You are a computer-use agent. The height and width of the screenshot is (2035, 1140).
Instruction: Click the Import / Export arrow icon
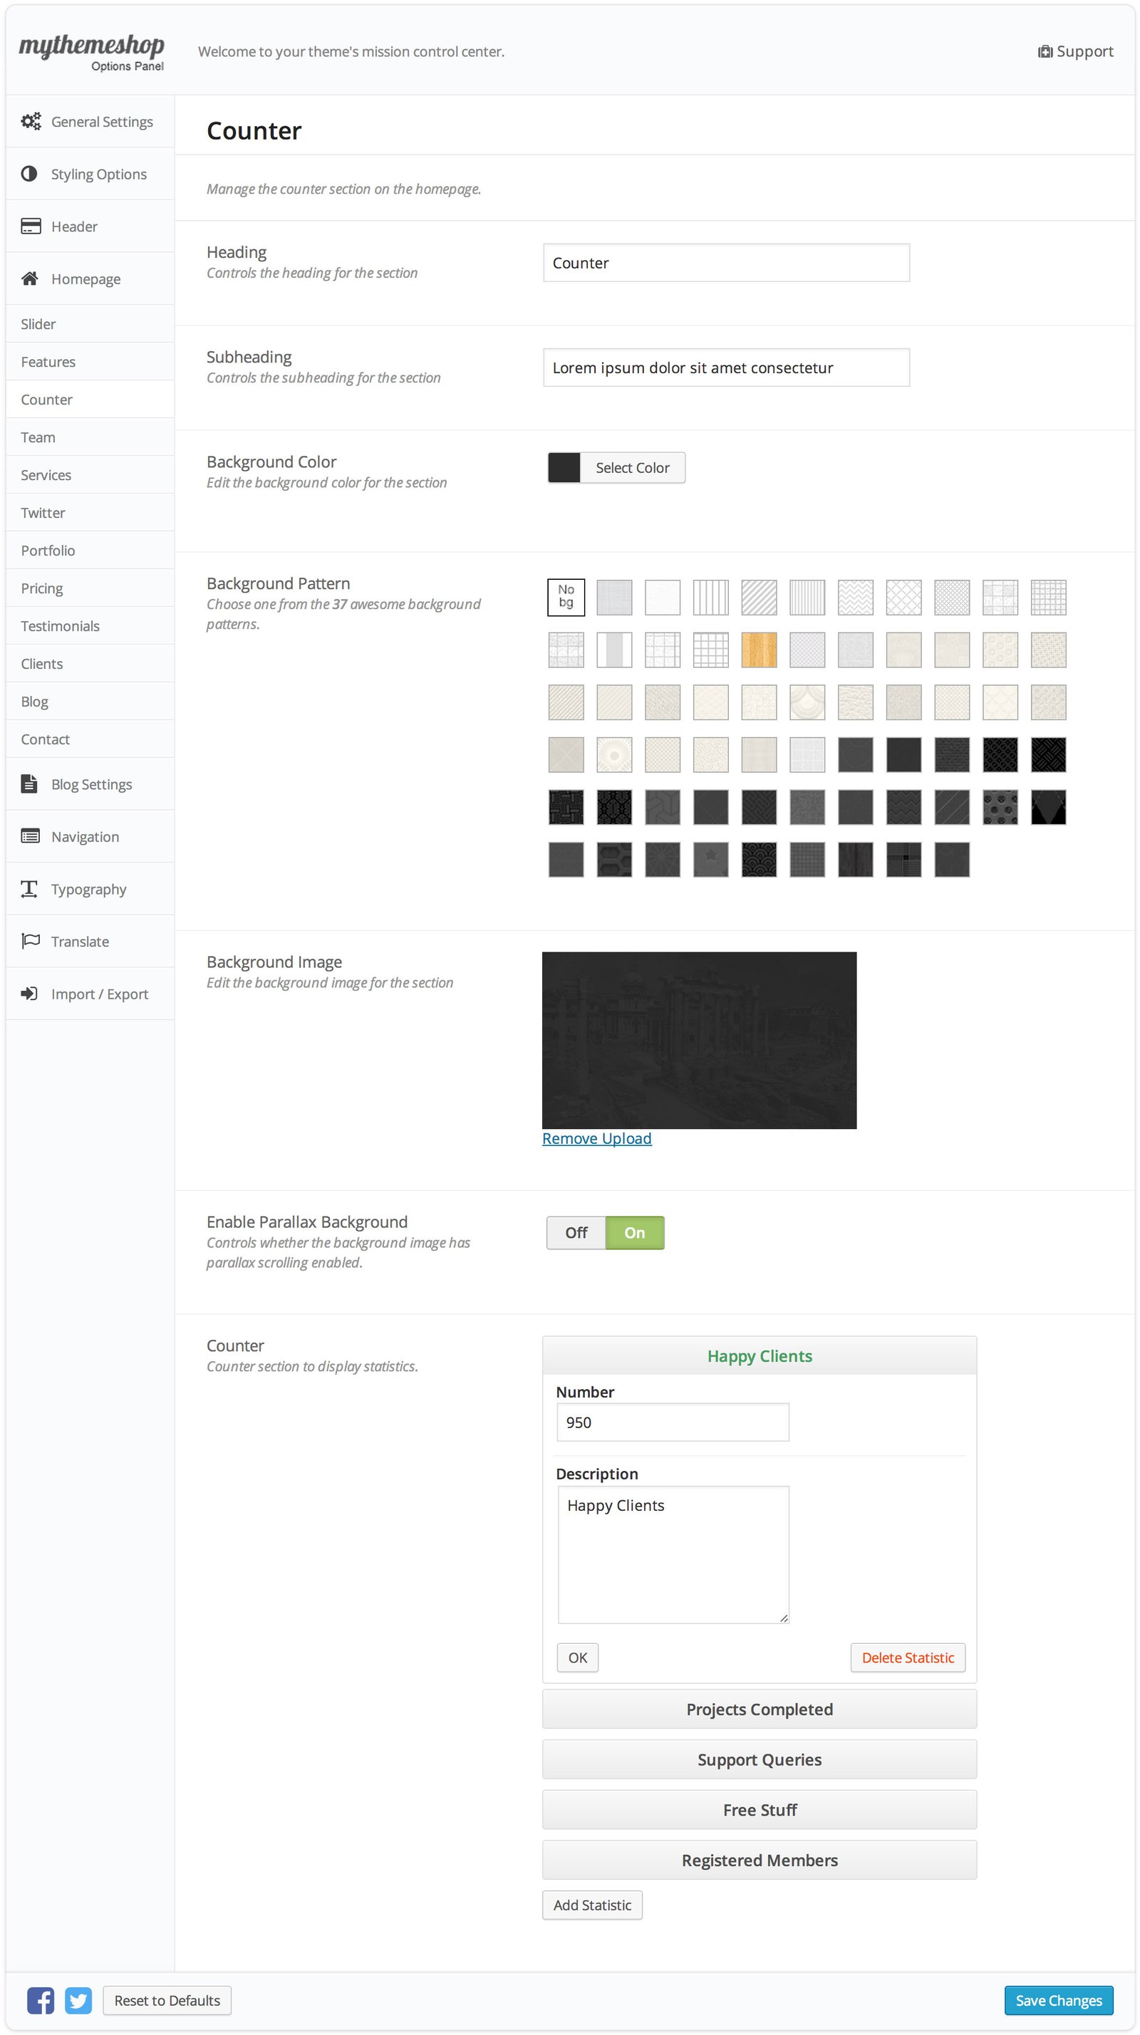point(29,993)
